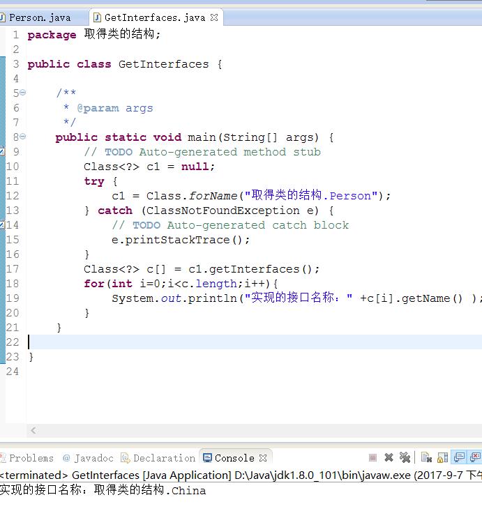Toggle show console on standard output

click(x=460, y=457)
